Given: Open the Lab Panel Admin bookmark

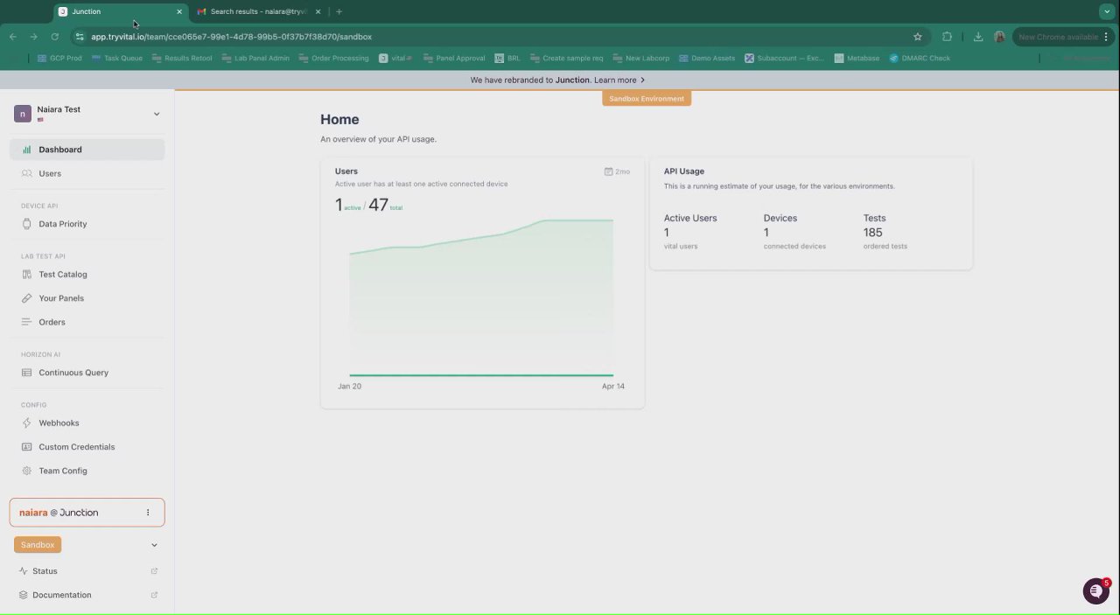Looking at the screenshot, I should pyautogui.click(x=255, y=59).
